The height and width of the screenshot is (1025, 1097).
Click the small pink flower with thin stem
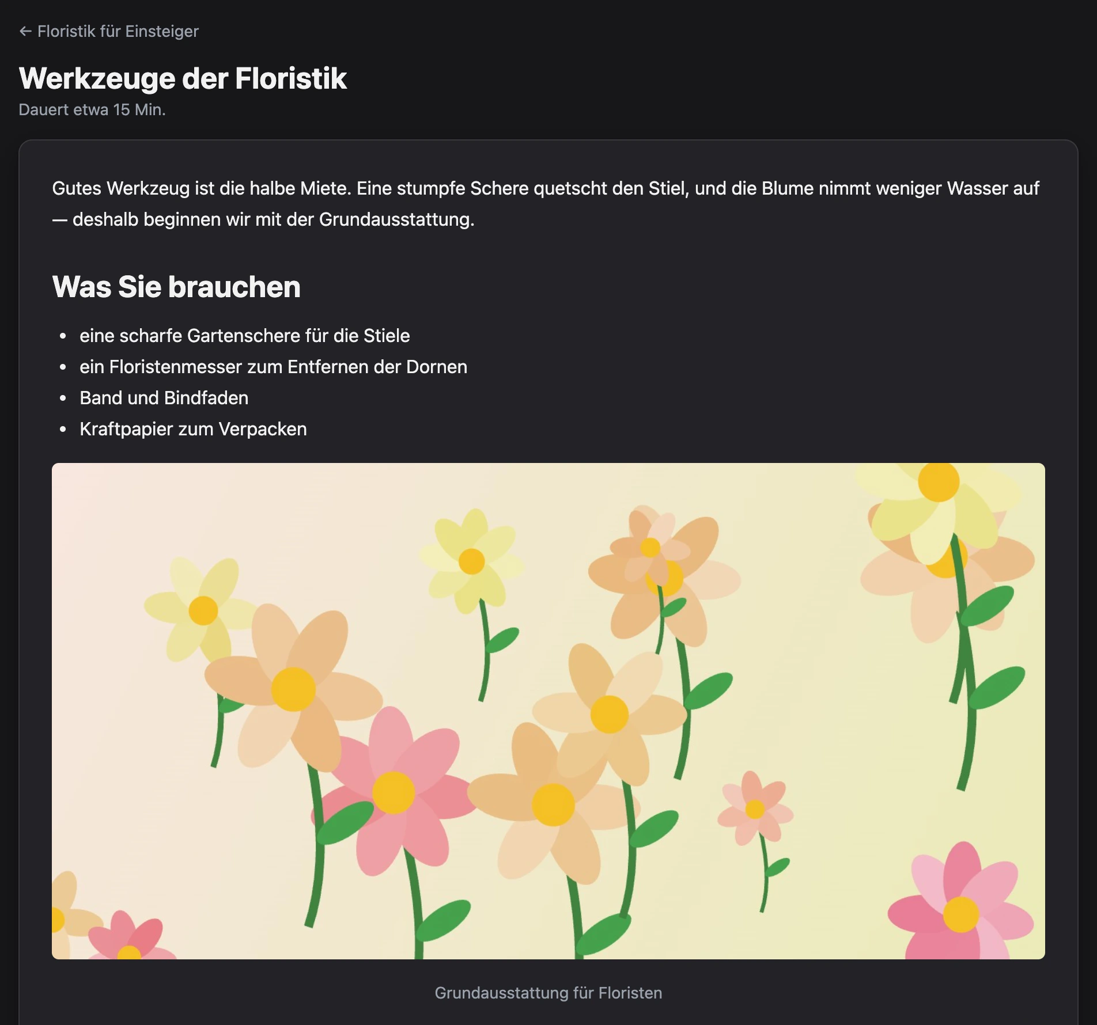tap(755, 808)
